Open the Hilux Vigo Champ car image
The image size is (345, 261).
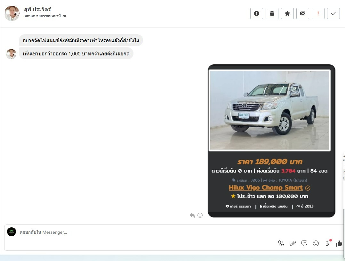pyautogui.click(x=269, y=110)
